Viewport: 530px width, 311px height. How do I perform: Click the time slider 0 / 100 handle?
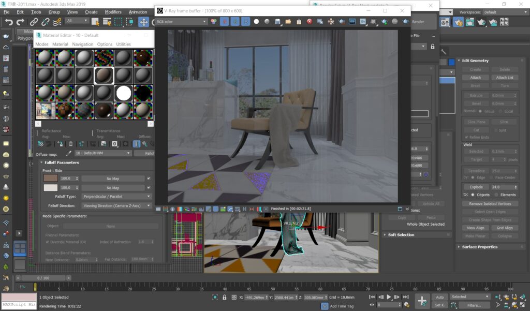tap(43, 278)
